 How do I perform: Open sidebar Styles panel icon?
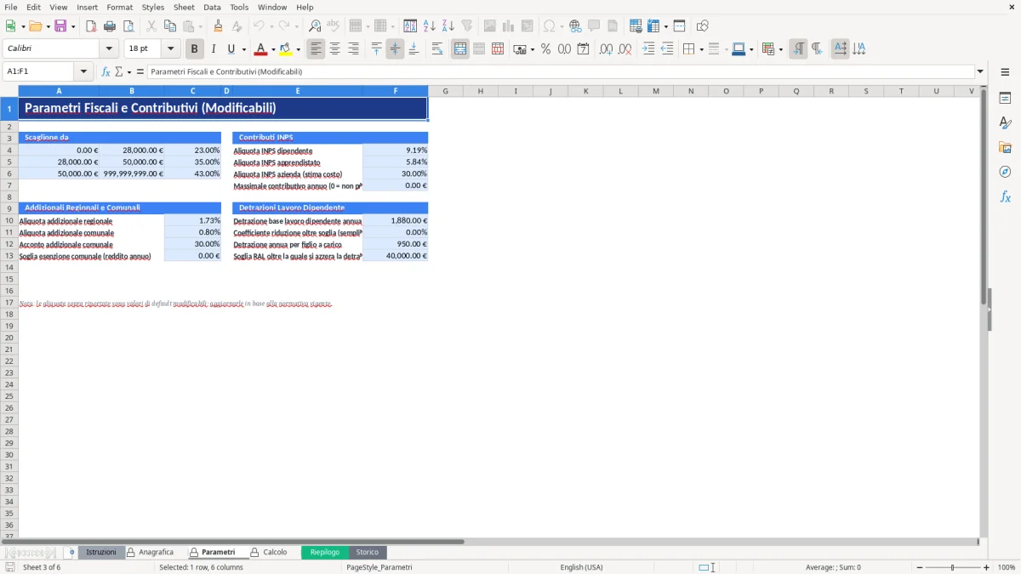(1005, 122)
